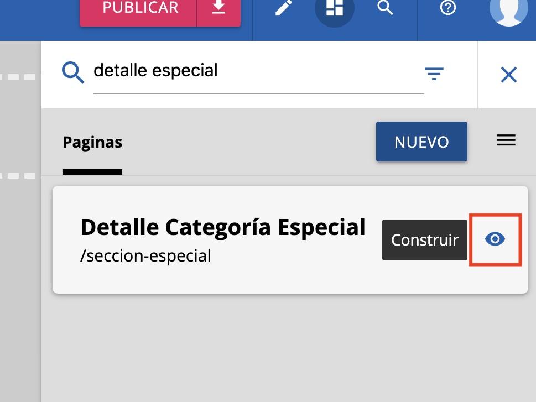Close the search panel with X
The image size is (536, 402).
point(508,75)
